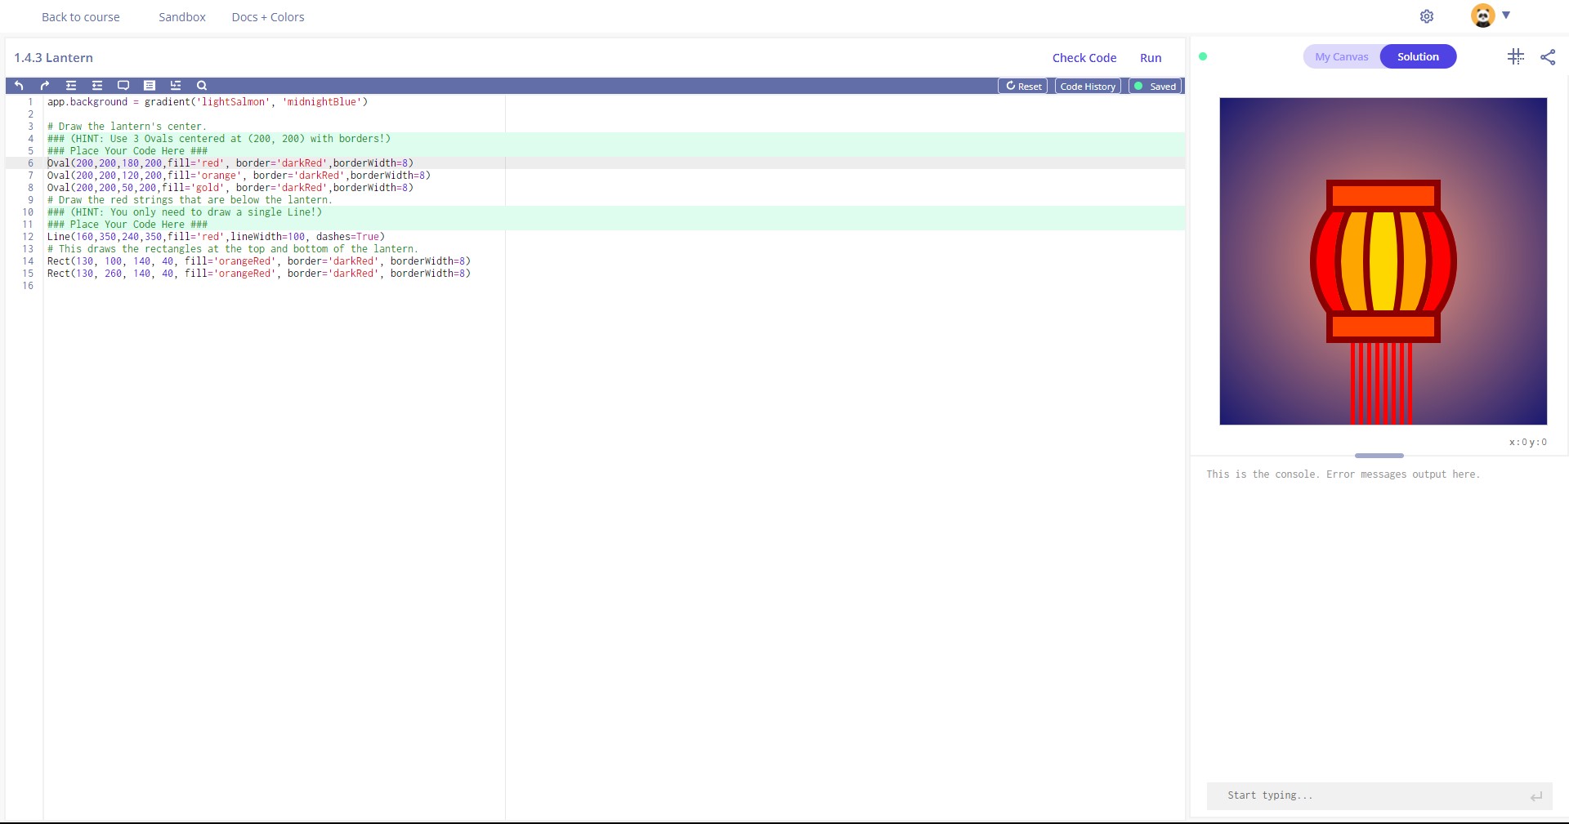This screenshot has width=1569, height=824.
Task: Toggle the canvas grid overlay
Action: 1515,56
